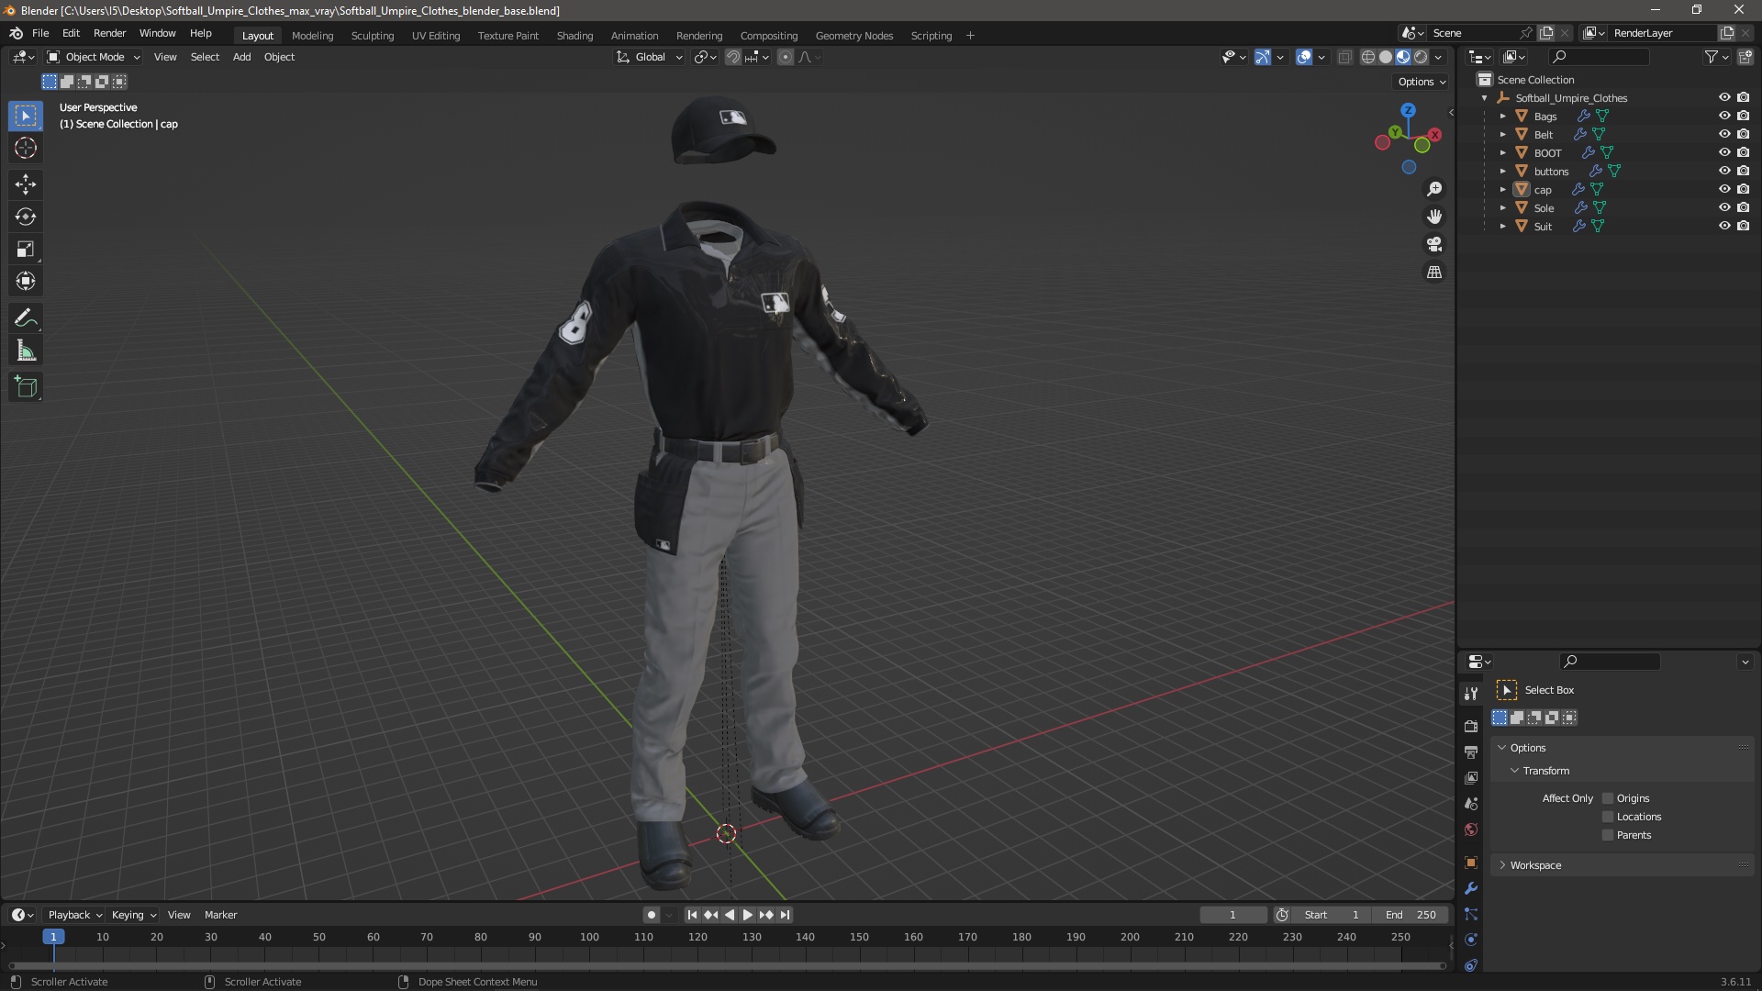The image size is (1762, 991).
Task: Jump to the start frame
Action: pyautogui.click(x=692, y=915)
